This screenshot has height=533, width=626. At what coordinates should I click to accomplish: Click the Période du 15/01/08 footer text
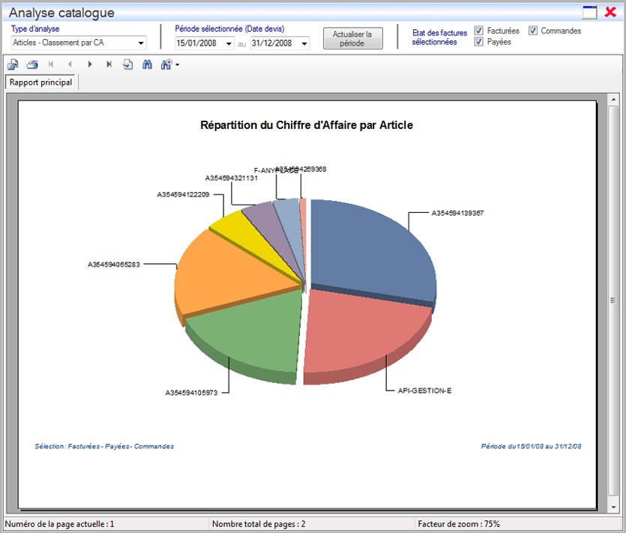(x=531, y=446)
